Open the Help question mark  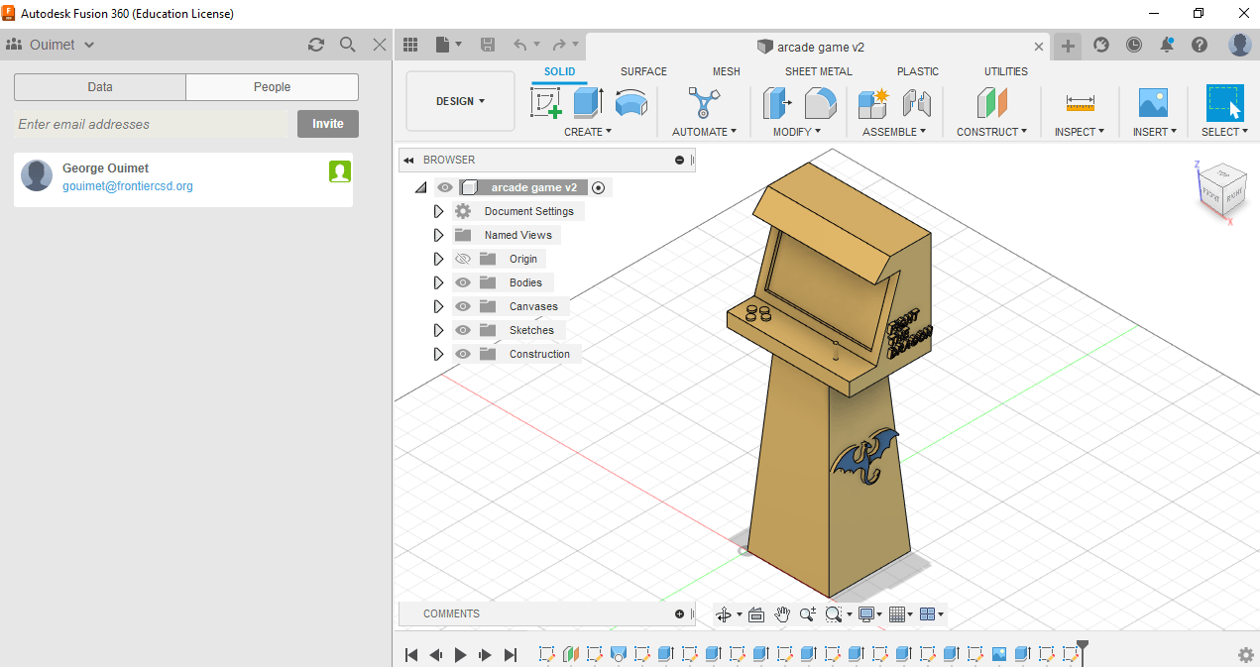1200,45
